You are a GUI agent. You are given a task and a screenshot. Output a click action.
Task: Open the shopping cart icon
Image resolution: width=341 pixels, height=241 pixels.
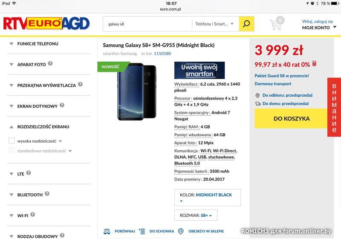coord(276,23)
